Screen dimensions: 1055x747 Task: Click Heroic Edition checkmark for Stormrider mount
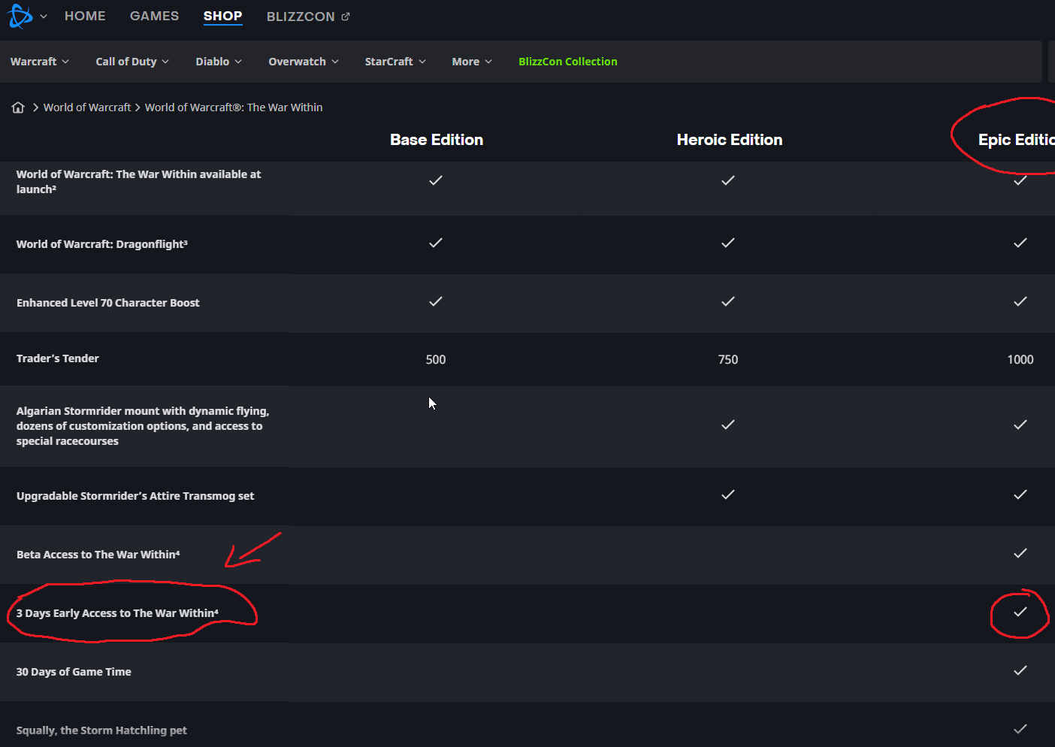click(x=728, y=425)
